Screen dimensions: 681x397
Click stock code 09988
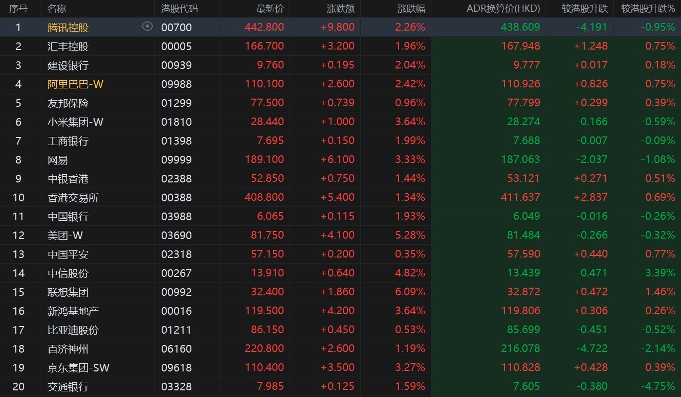coord(176,84)
